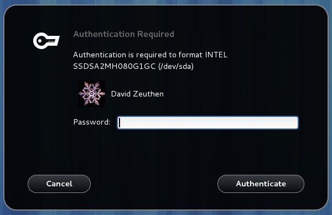This screenshot has height=215, width=332.
Task: Click the "Authentication is required to format" text
Action: [x=138, y=55]
